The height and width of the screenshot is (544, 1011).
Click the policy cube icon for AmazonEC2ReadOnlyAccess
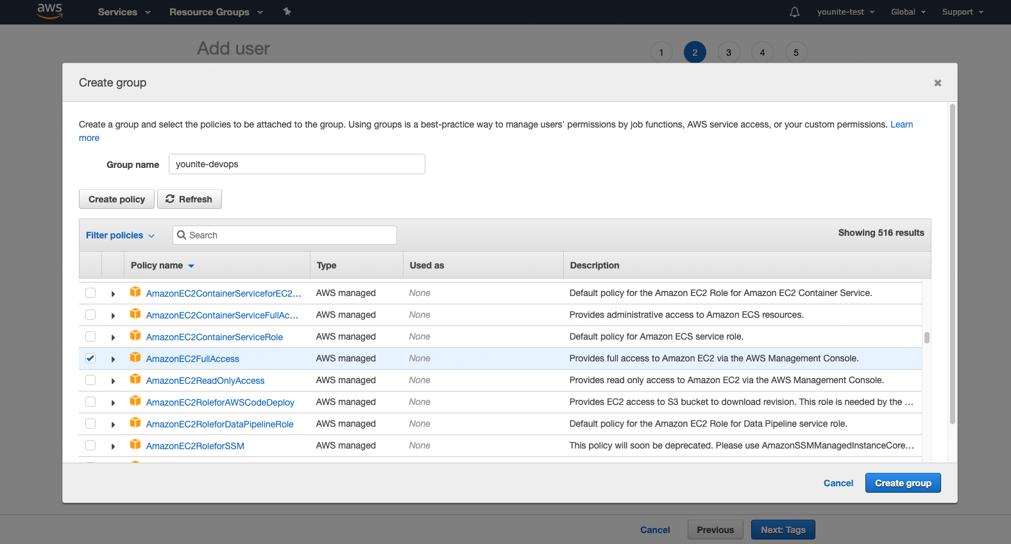point(135,379)
